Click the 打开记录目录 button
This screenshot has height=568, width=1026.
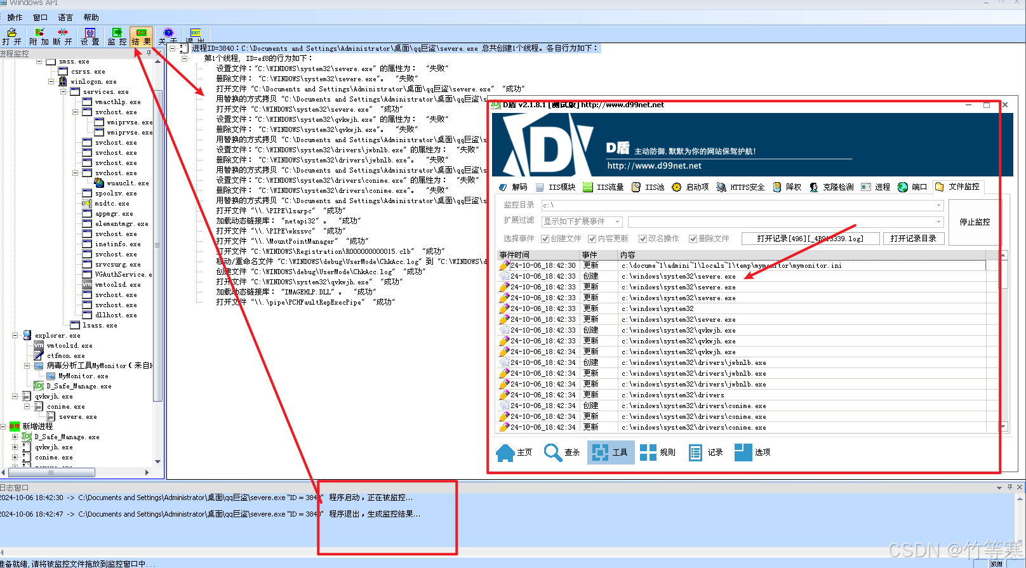[913, 239]
